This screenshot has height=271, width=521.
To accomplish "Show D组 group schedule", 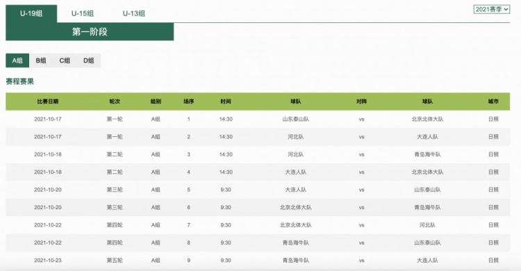I will coord(88,60).
